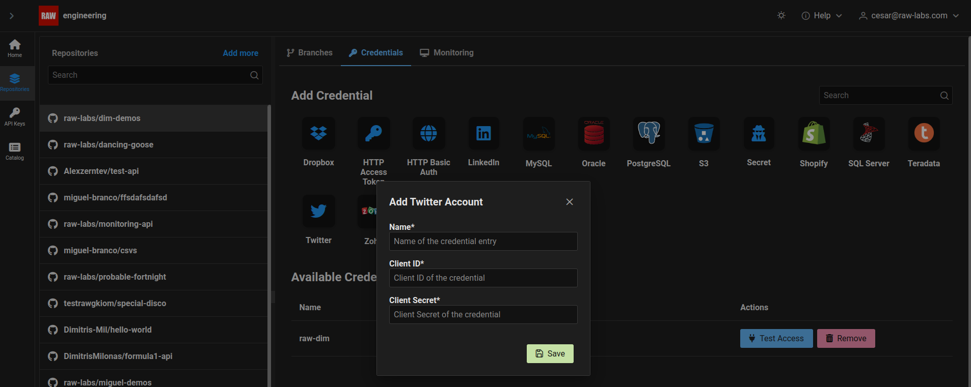Select repository DimitrisMilonas/formula1-api
The image size is (971, 387).
pos(153,356)
